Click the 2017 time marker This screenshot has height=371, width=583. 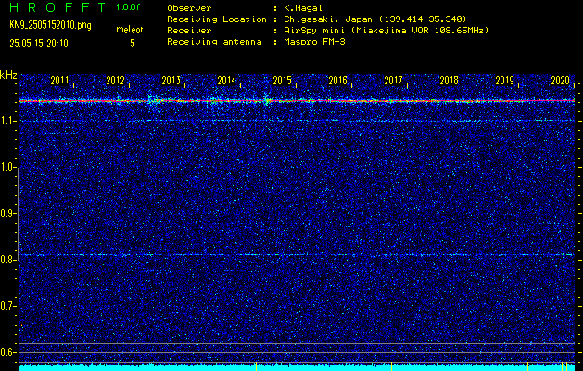(393, 81)
